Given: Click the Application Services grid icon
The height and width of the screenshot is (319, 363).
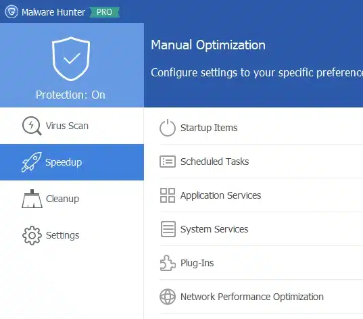Looking at the screenshot, I should [x=168, y=195].
